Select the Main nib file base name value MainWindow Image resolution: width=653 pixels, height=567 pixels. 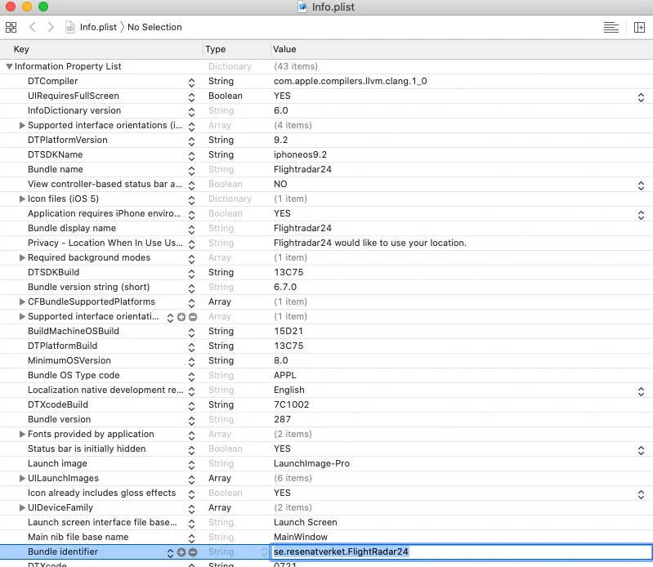[x=301, y=537]
